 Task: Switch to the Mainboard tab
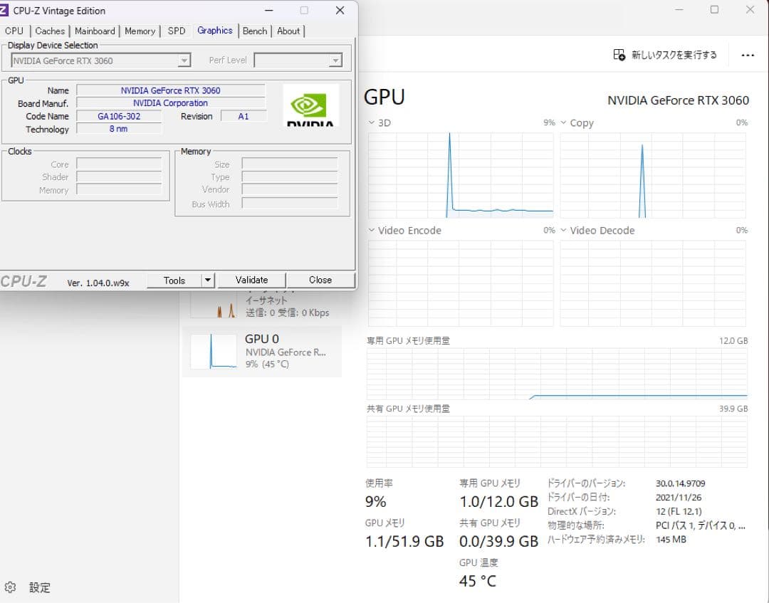[95, 31]
